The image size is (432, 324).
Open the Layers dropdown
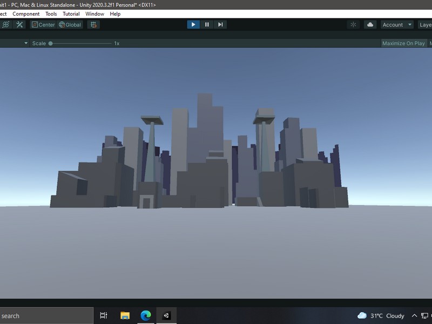click(x=426, y=24)
